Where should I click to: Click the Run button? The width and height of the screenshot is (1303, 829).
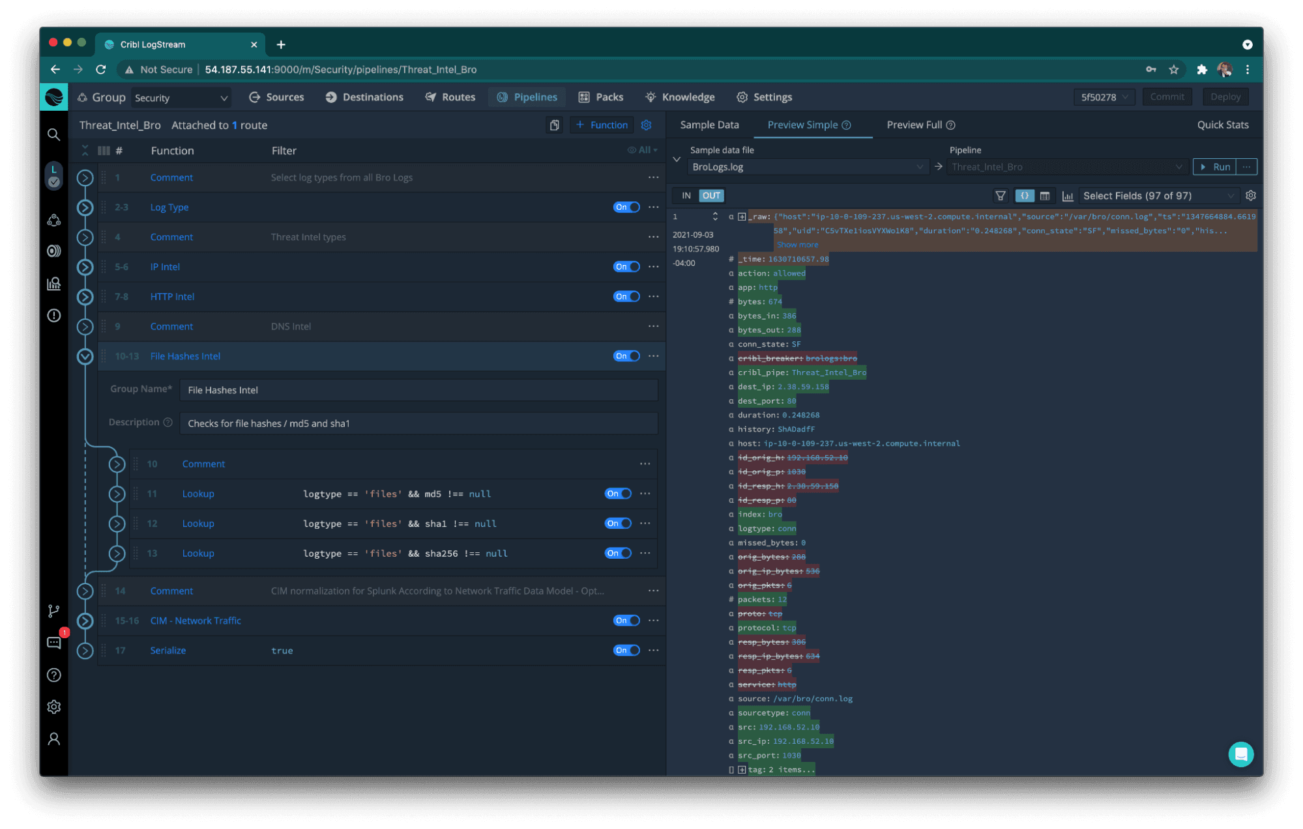click(1215, 167)
